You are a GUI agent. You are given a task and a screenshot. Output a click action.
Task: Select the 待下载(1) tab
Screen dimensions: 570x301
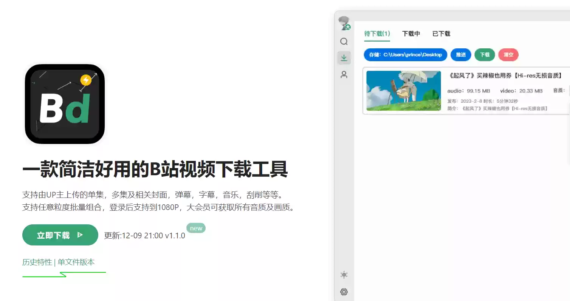coord(377,34)
